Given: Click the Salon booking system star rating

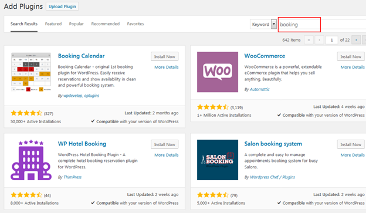Looking at the screenshot, I should [x=213, y=195].
